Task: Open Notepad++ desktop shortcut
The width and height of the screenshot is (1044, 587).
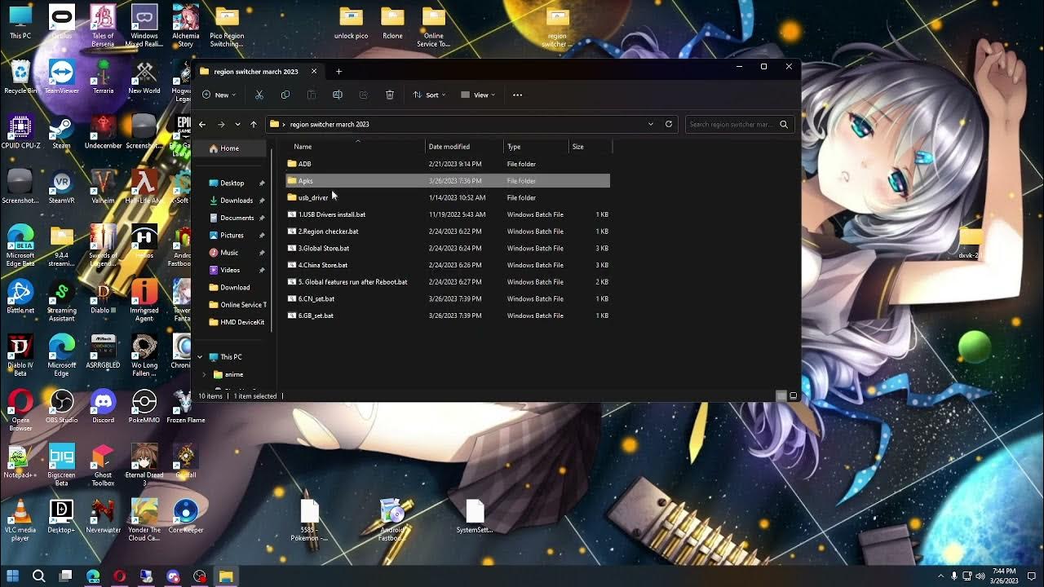Action: tap(20, 461)
